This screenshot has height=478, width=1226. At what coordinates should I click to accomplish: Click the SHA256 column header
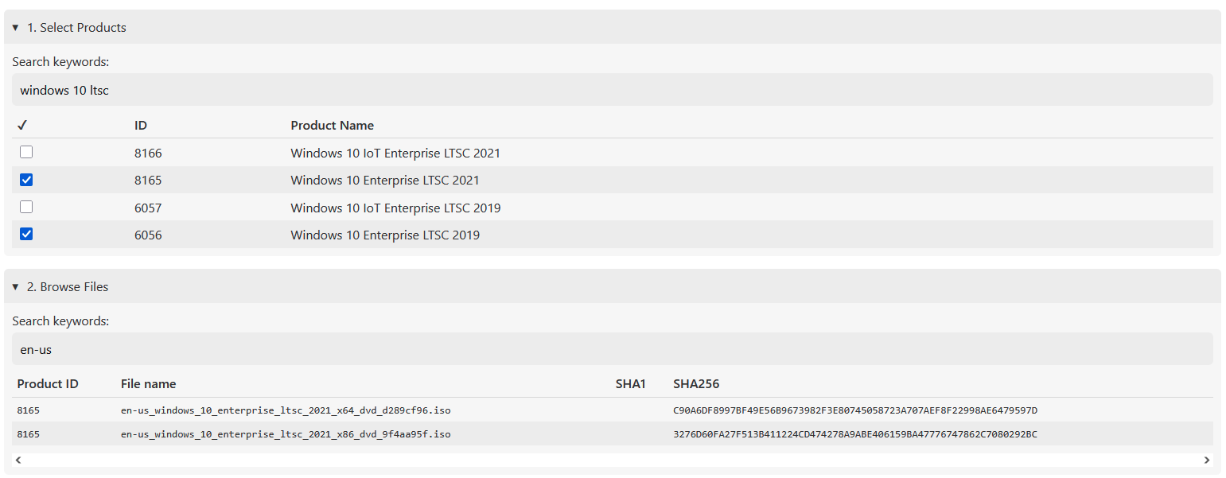point(695,384)
